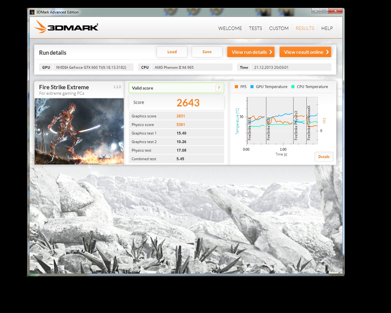The width and height of the screenshot is (391, 313).
Task: Minimize the 3DMark window
Action: (316, 11)
